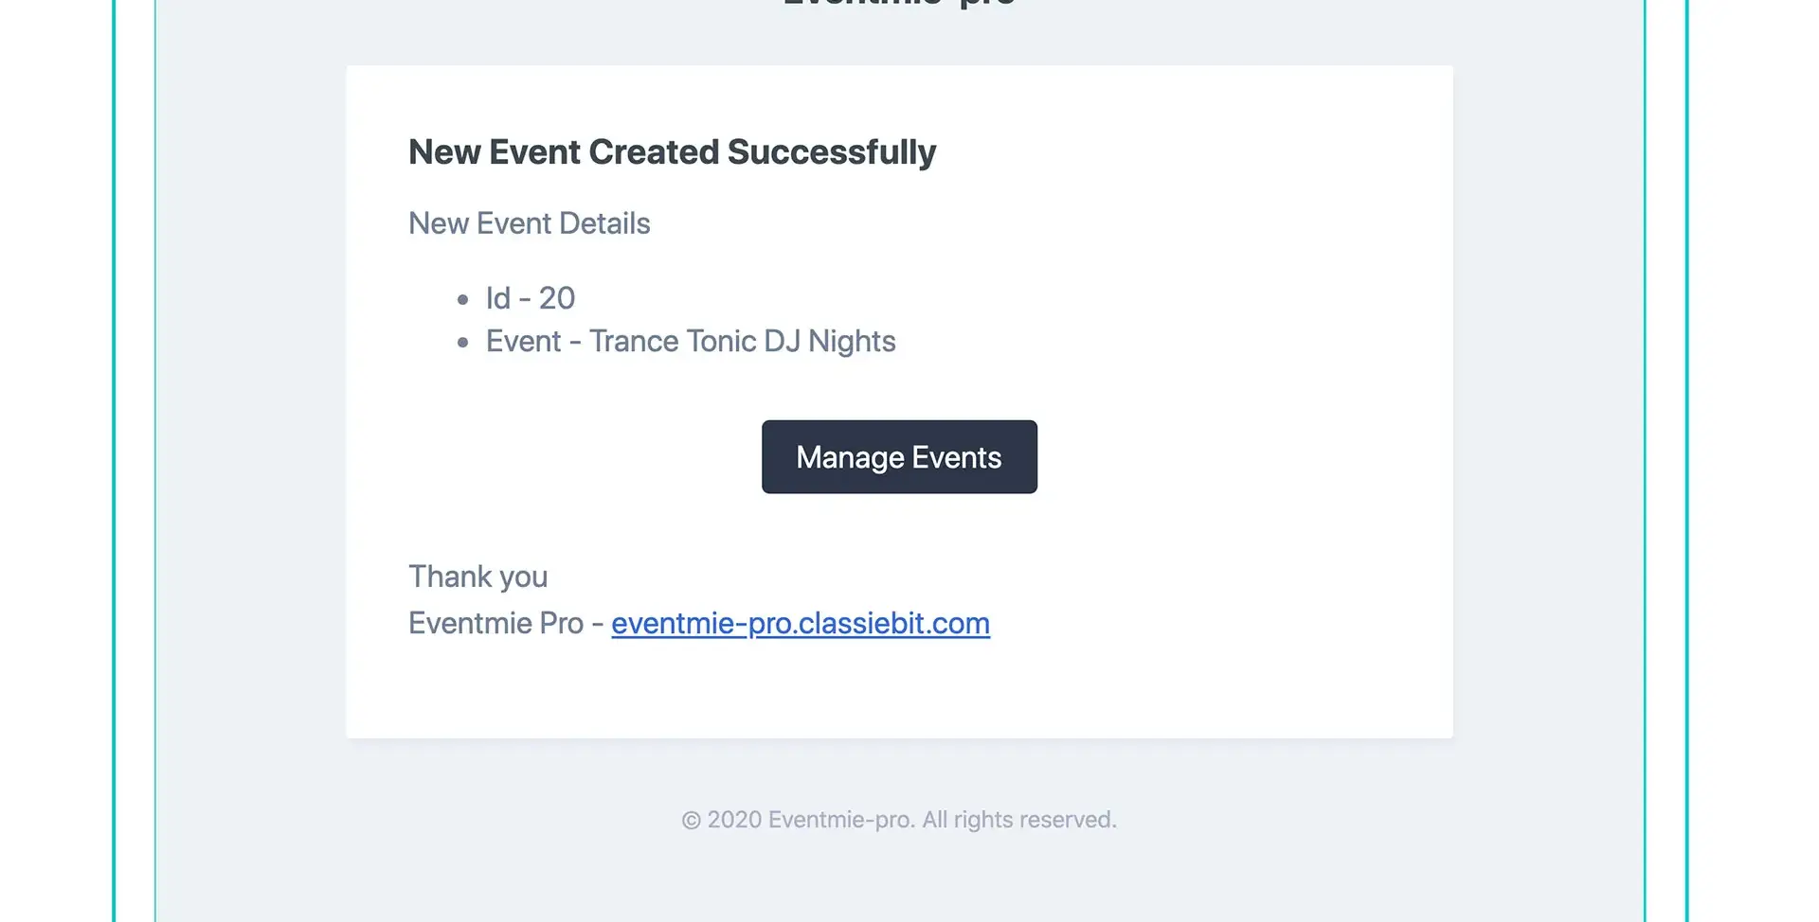Select the Thank you text
The height and width of the screenshot is (922, 1819).
tap(477, 576)
